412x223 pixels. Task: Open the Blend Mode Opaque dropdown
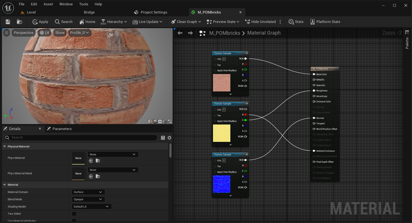click(88, 199)
